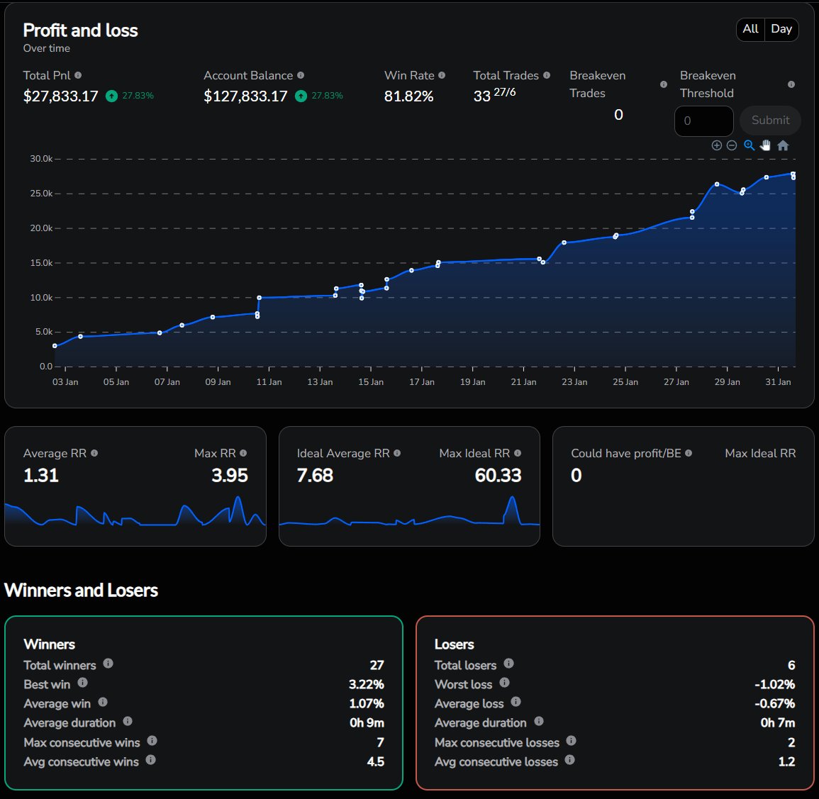Image resolution: width=819 pixels, height=799 pixels.
Task: Click the 27/6 win-loss ratio text
Action: pos(505,92)
